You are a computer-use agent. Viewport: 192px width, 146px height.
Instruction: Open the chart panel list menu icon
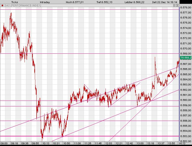174,6
